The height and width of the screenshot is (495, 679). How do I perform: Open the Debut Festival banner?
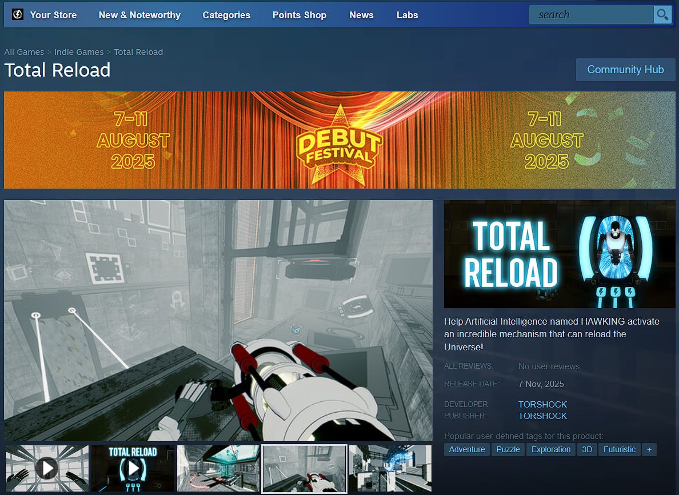click(339, 140)
